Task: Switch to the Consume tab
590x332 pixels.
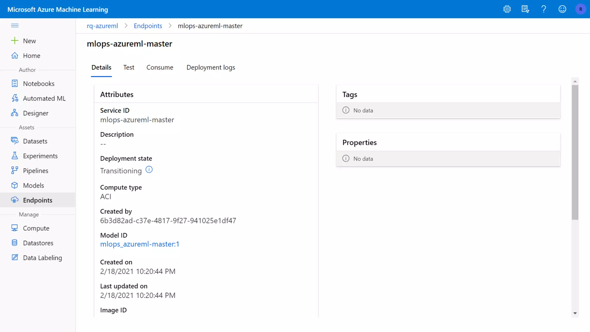Action: 160,67
